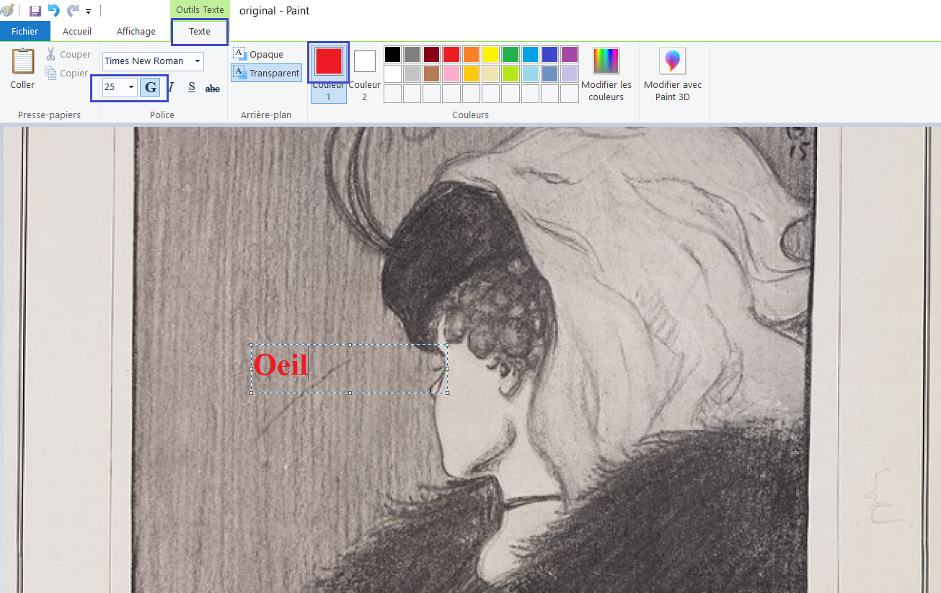Pick the lavender palette swatch
Image resolution: width=941 pixels, height=593 pixels.
point(570,73)
